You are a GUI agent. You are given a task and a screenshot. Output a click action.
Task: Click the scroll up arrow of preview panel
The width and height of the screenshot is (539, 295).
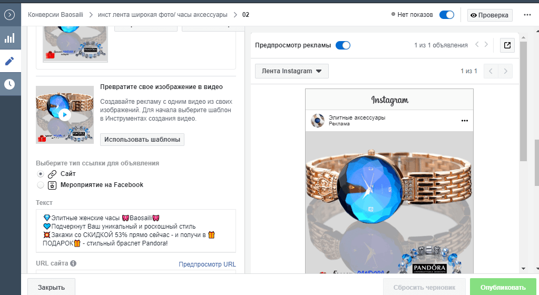click(x=523, y=37)
